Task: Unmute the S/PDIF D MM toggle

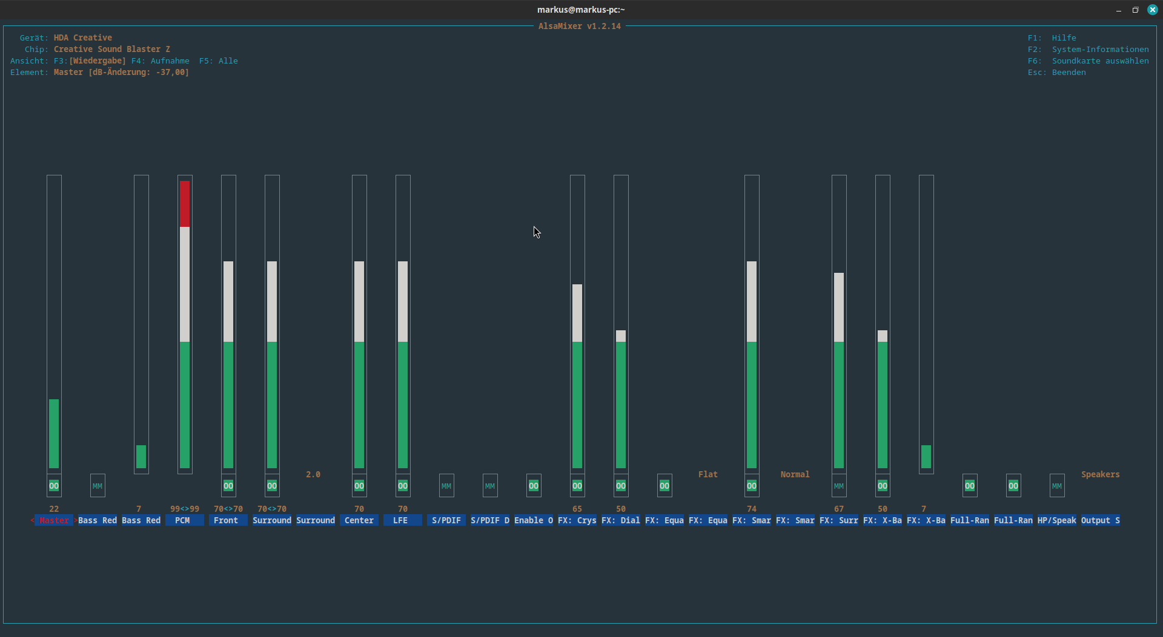Action: (x=490, y=486)
